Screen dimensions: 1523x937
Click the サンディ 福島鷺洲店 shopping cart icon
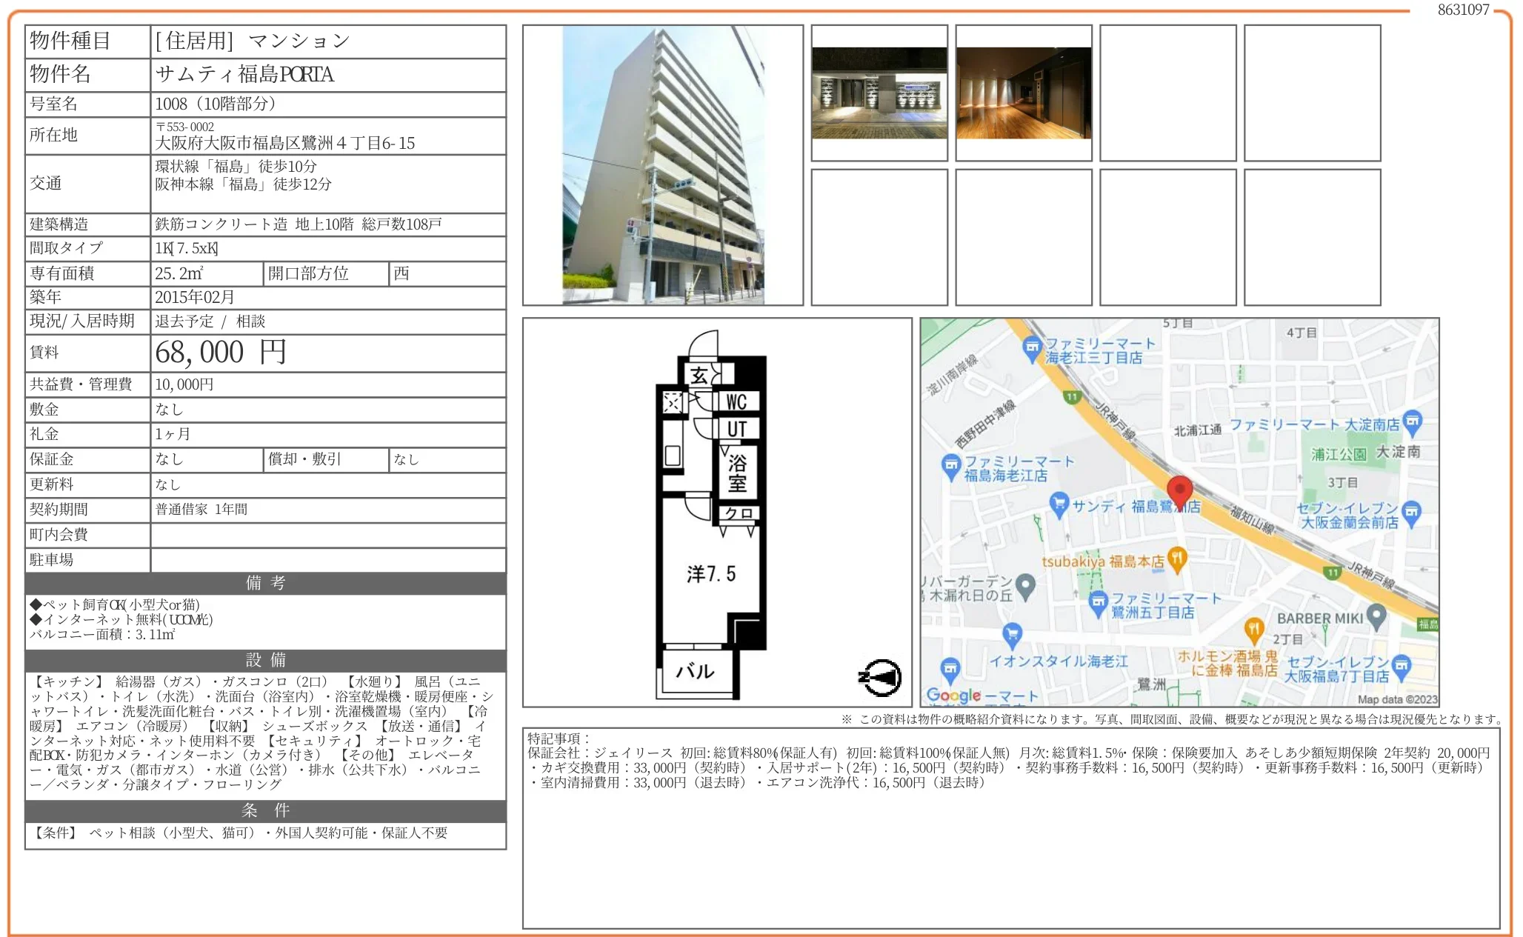point(1059,504)
